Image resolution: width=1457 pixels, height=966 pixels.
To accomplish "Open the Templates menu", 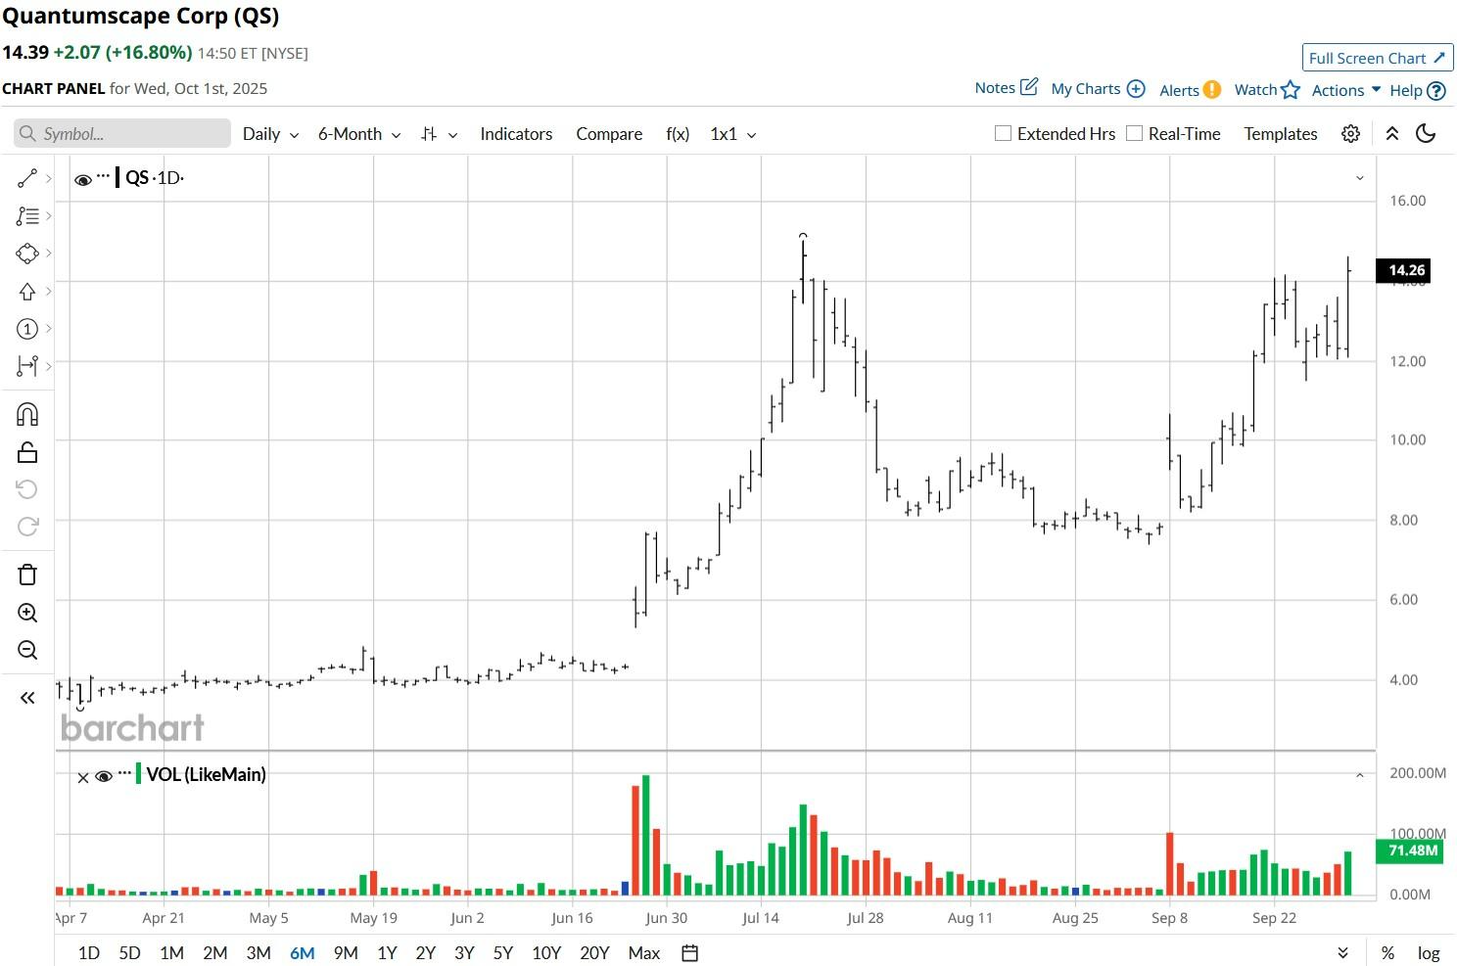I will pyautogui.click(x=1281, y=134).
